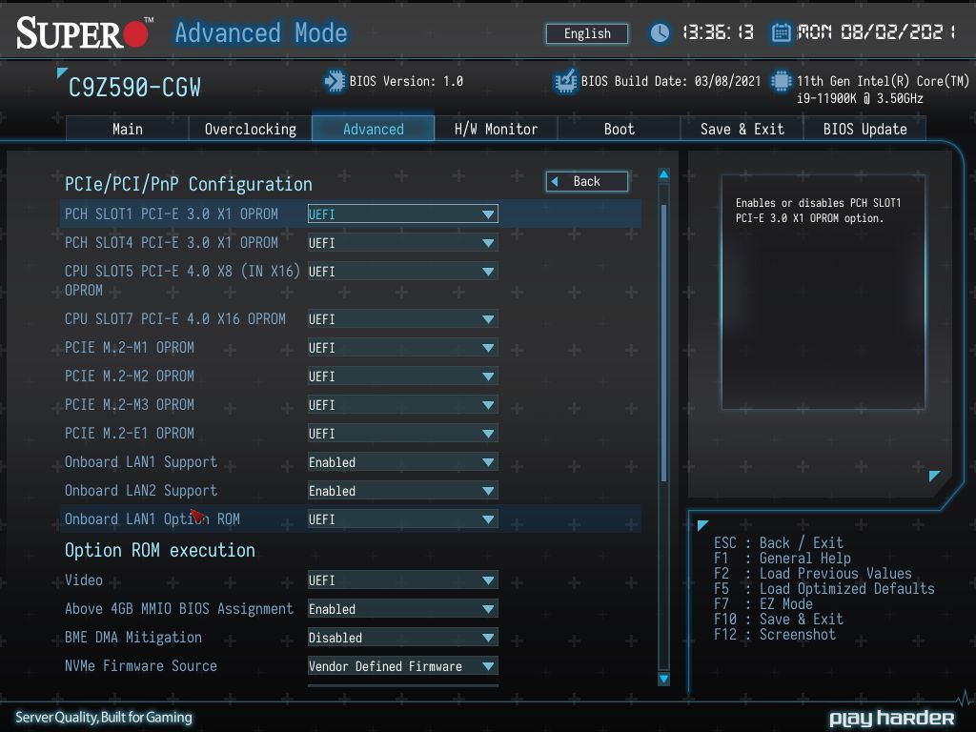Open the CPU SLOT7 PCI-E 4.0 X16 OPROM dropdown

[403, 318]
